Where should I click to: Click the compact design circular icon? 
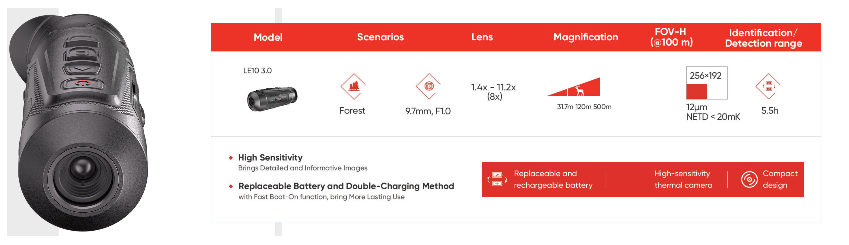click(x=749, y=179)
